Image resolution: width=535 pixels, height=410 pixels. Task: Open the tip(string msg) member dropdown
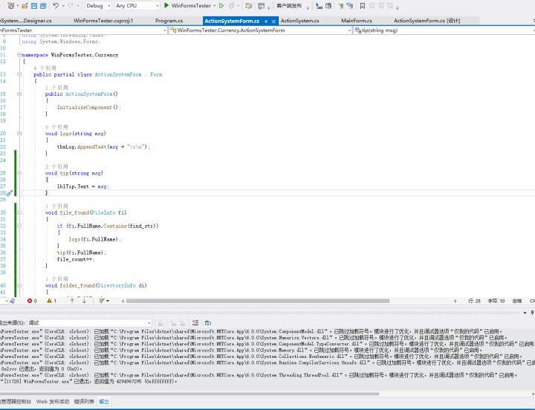pos(444,30)
